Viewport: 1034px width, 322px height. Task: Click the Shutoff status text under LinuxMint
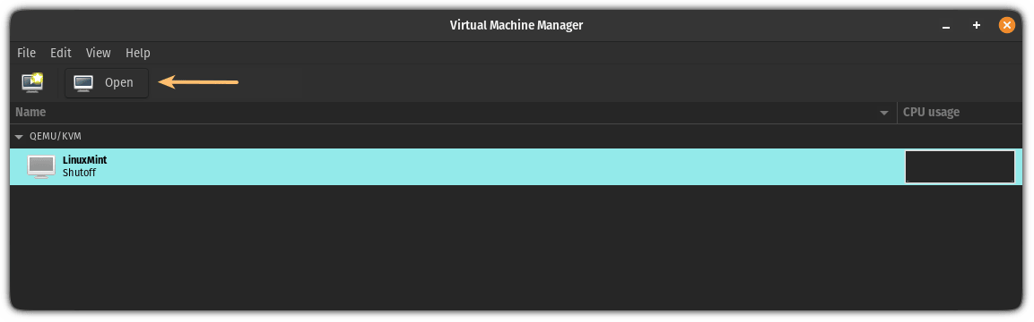pyautogui.click(x=79, y=174)
